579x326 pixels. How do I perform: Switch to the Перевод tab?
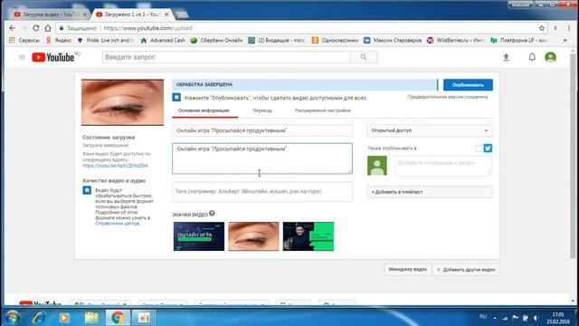pyautogui.click(x=262, y=110)
